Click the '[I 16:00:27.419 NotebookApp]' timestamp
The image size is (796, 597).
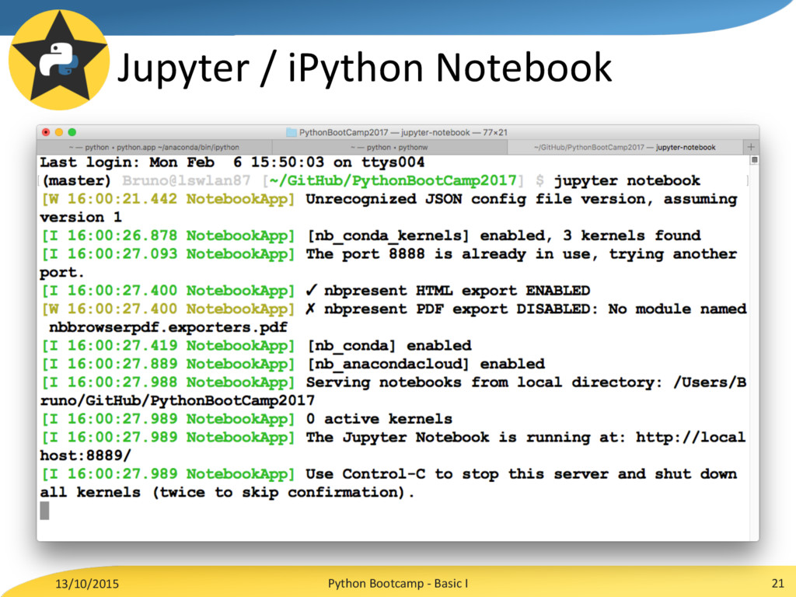[168, 346]
